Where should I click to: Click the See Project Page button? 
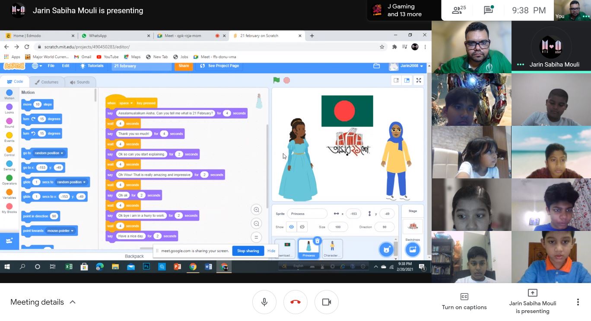click(x=219, y=66)
